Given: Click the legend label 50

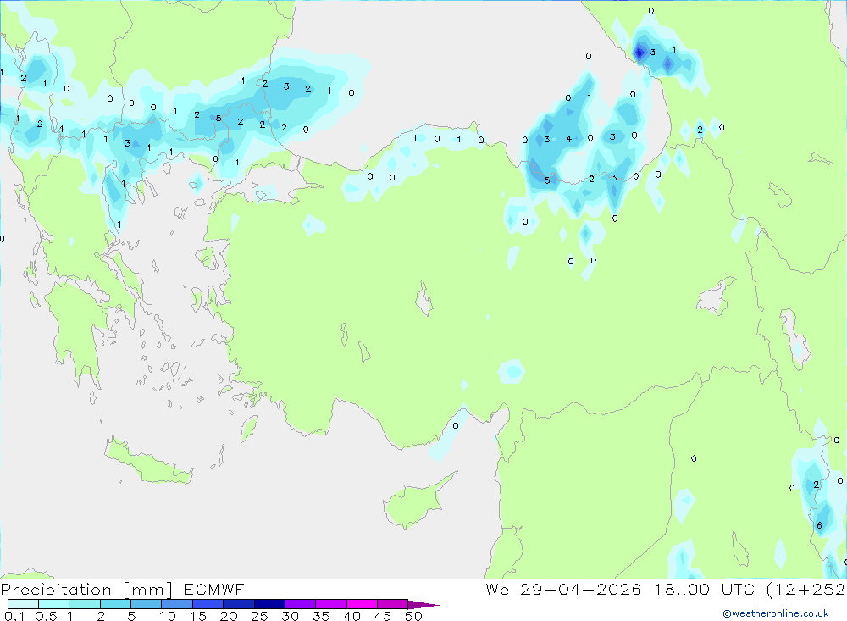Looking at the screenshot, I should [414, 616].
